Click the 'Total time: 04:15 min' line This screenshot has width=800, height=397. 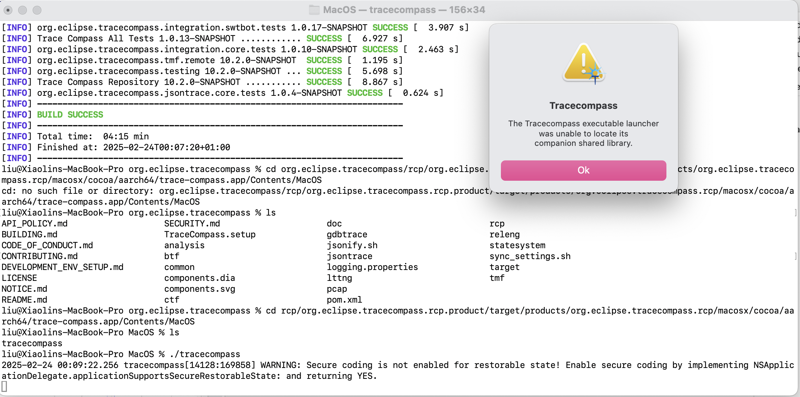[x=93, y=136]
